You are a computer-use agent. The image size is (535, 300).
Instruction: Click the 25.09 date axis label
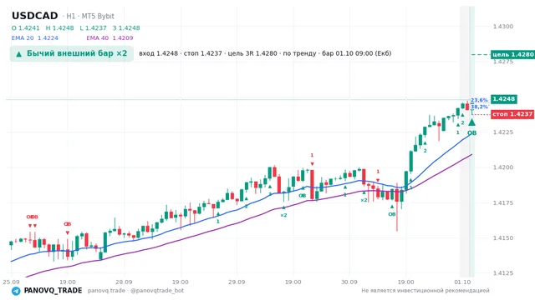point(11,282)
